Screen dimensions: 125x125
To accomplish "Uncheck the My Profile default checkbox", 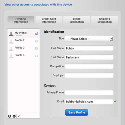I will [36, 34].
